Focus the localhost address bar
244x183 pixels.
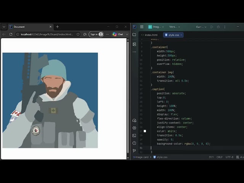47,34
